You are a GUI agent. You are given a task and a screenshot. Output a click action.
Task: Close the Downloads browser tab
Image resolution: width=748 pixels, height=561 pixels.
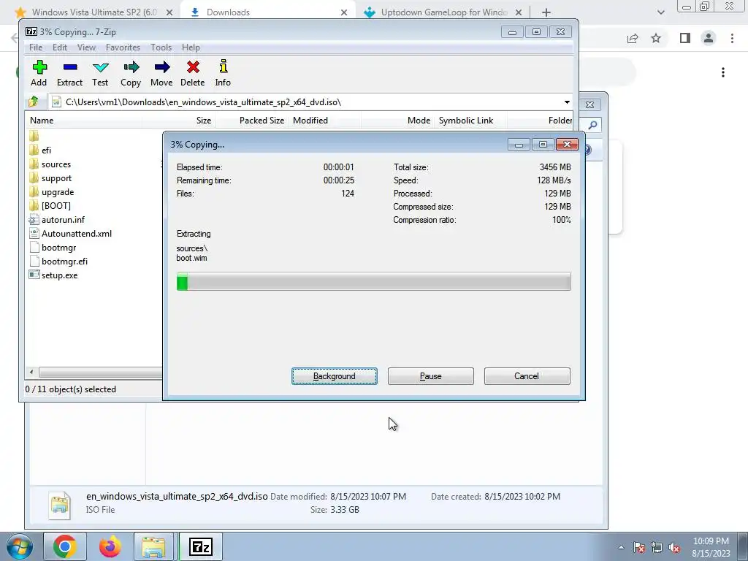click(344, 12)
